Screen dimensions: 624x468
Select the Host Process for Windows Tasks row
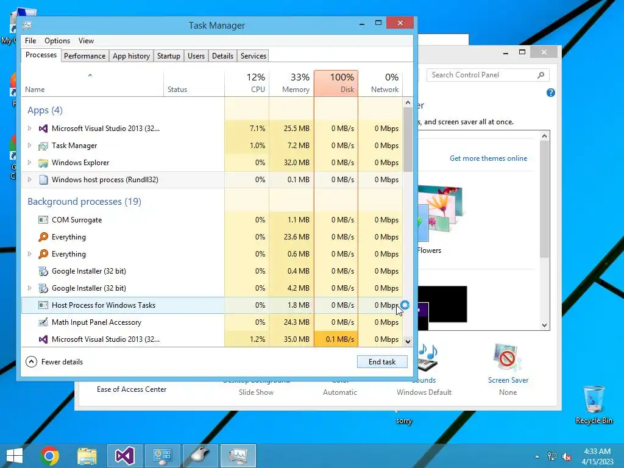(x=211, y=305)
